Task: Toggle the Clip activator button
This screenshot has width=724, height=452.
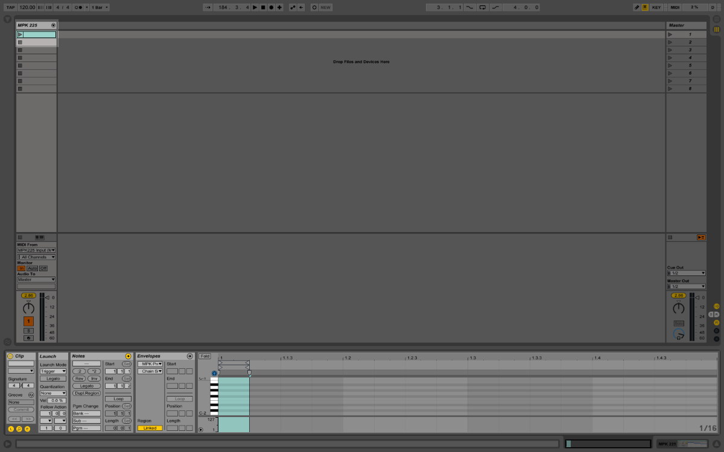Action: tap(10, 356)
